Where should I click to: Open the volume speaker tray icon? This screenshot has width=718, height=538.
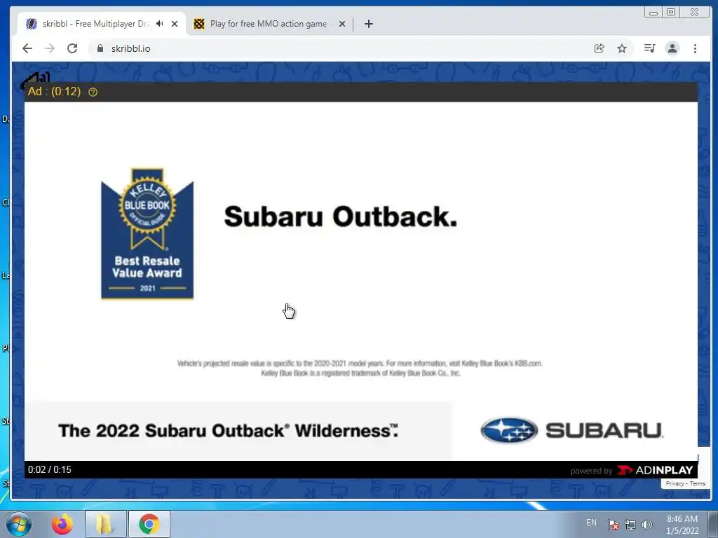point(647,525)
